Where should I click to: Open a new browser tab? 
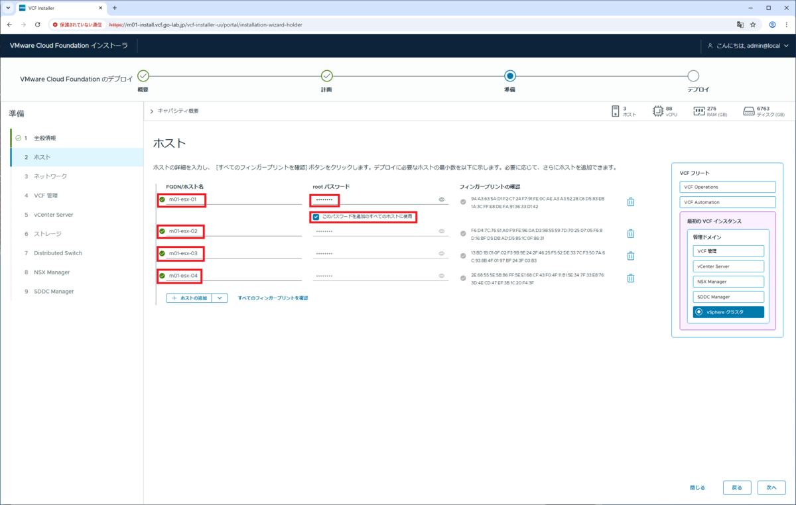114,8
